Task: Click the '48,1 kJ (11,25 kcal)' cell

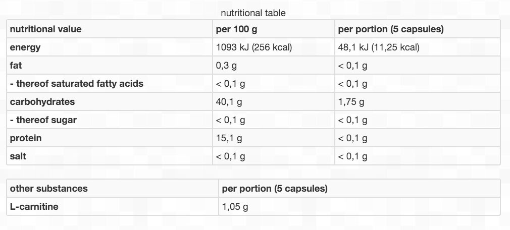Action: point(379,47)
